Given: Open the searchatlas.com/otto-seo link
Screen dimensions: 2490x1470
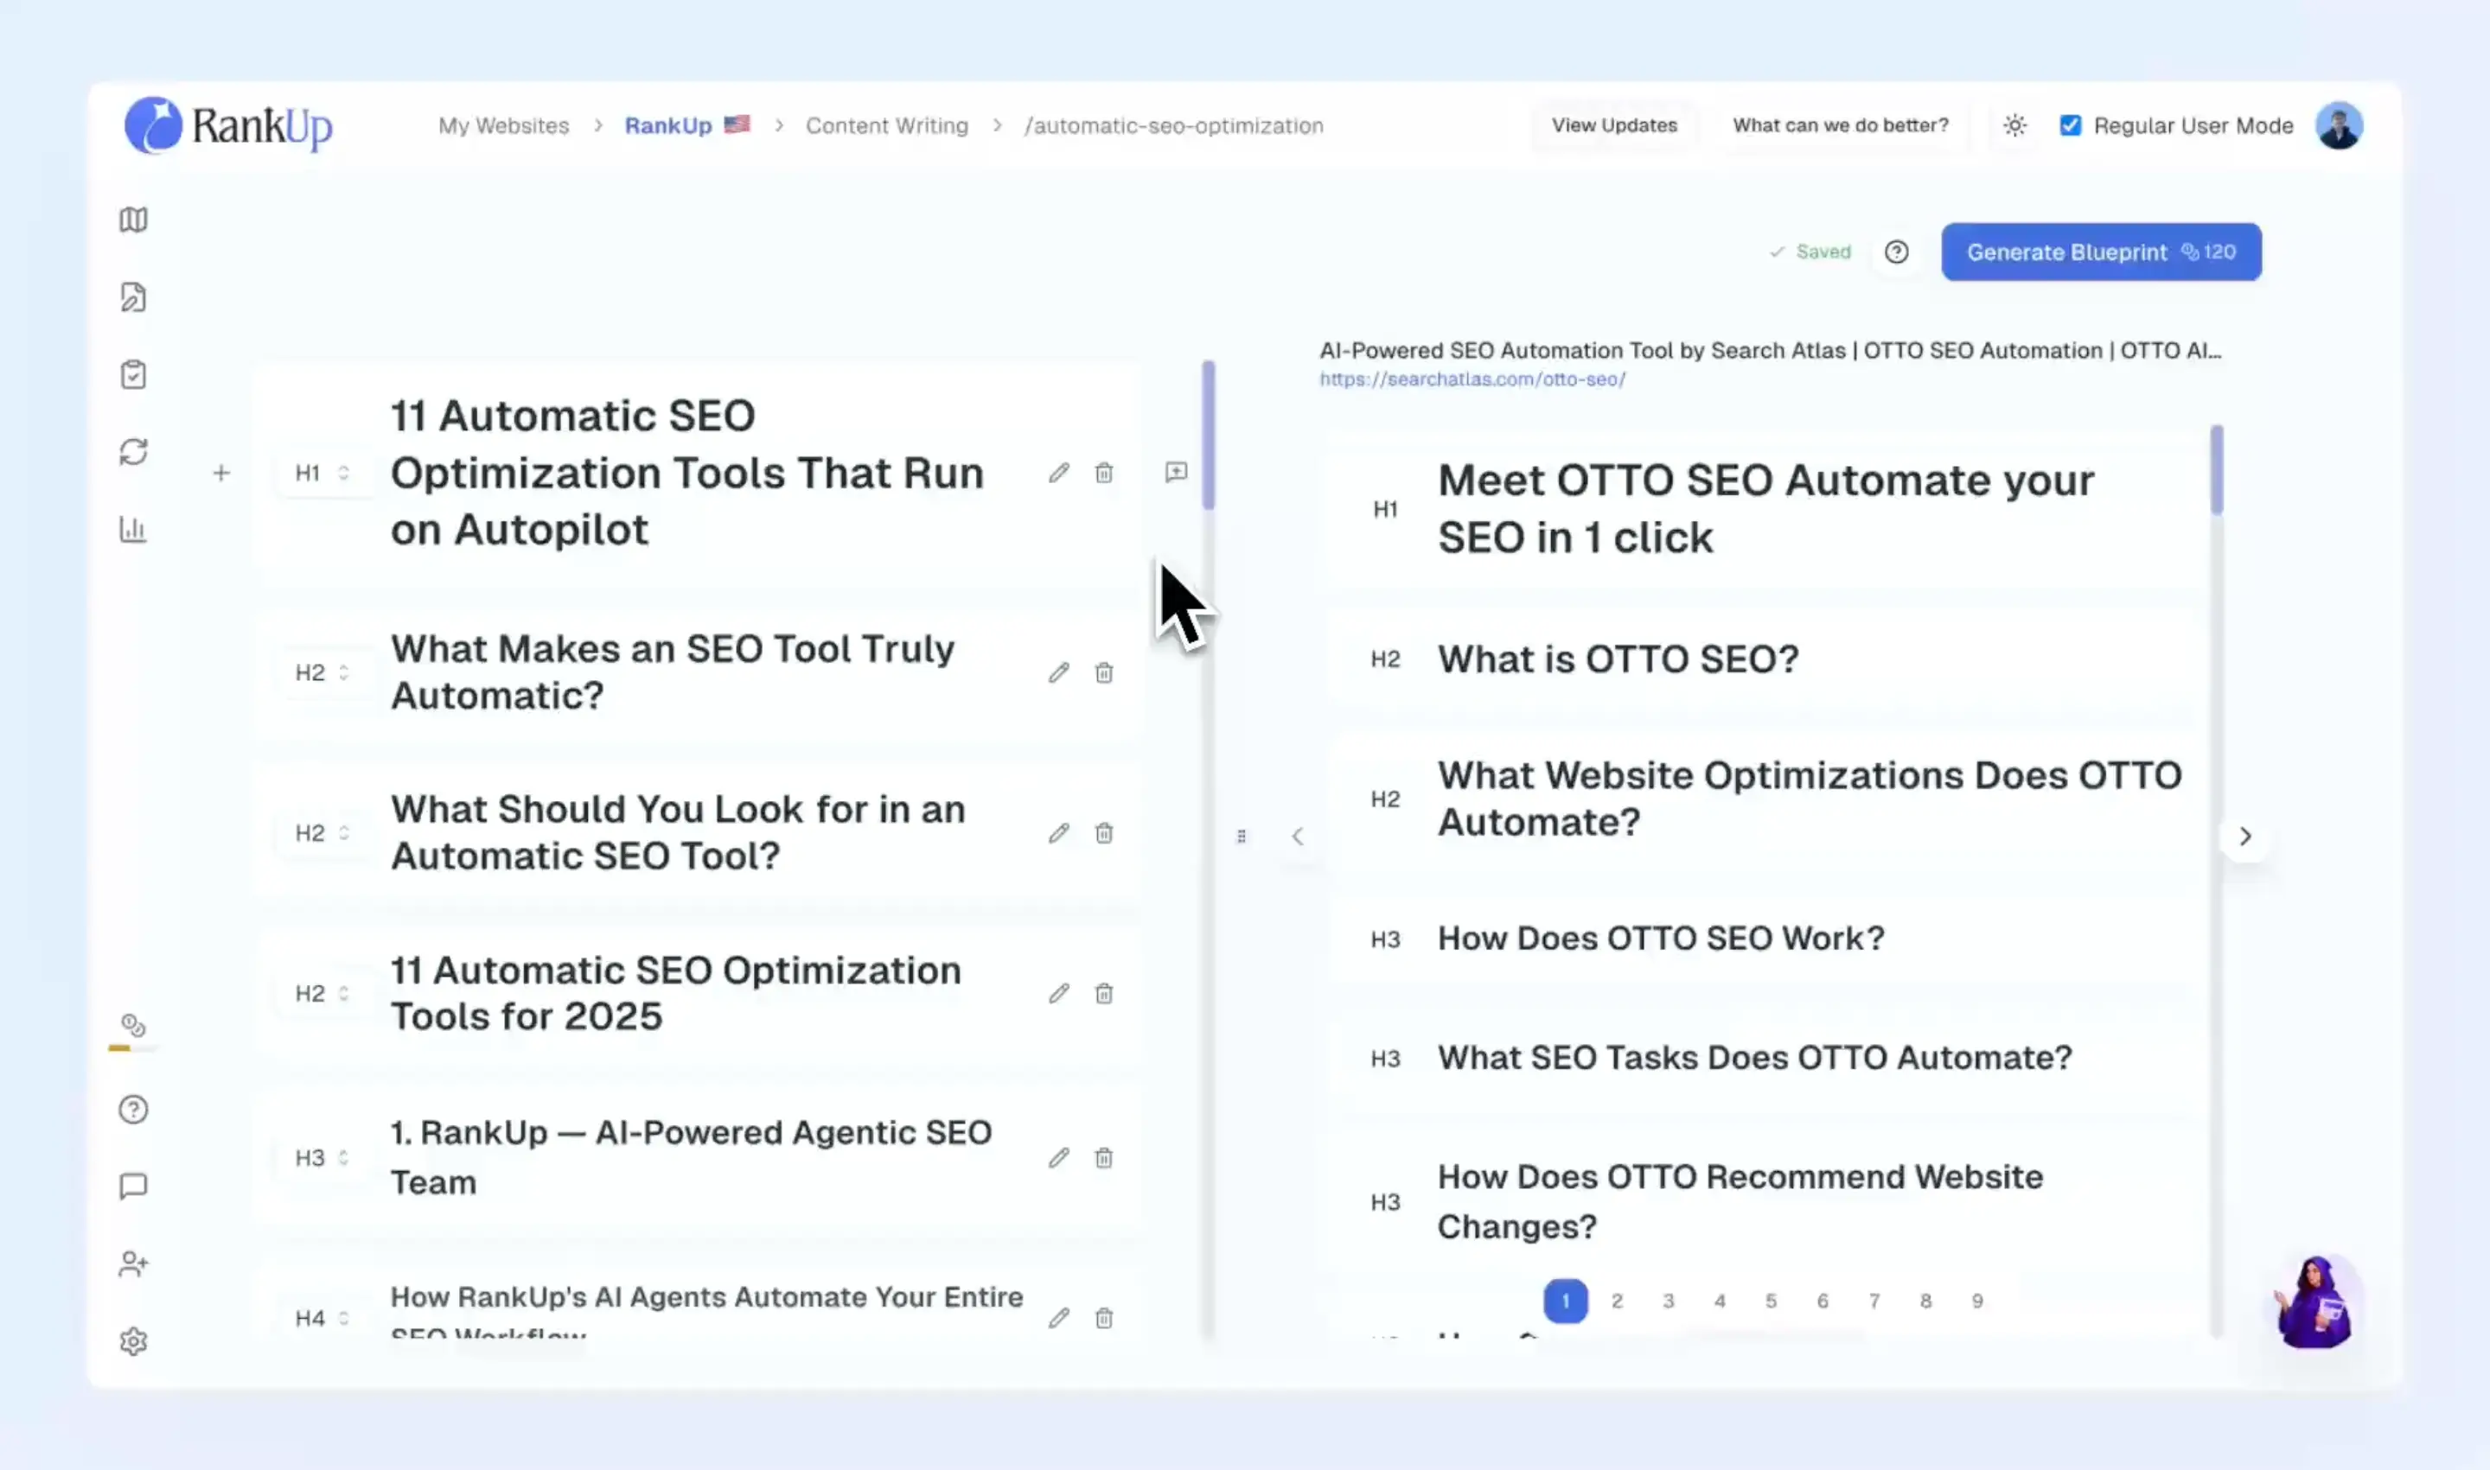Looking at the screenshot, I should (1472, 379).
